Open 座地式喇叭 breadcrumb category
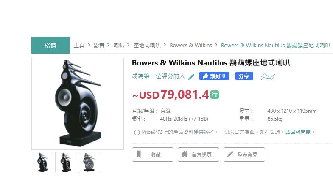 147,45
